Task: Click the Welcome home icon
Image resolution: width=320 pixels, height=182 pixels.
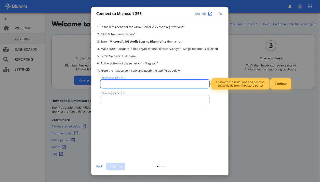Action: click(x=6, y=28)
